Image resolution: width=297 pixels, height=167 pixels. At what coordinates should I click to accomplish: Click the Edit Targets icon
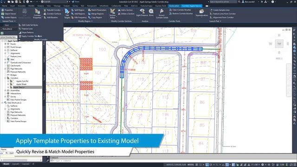tap(67, 13)
